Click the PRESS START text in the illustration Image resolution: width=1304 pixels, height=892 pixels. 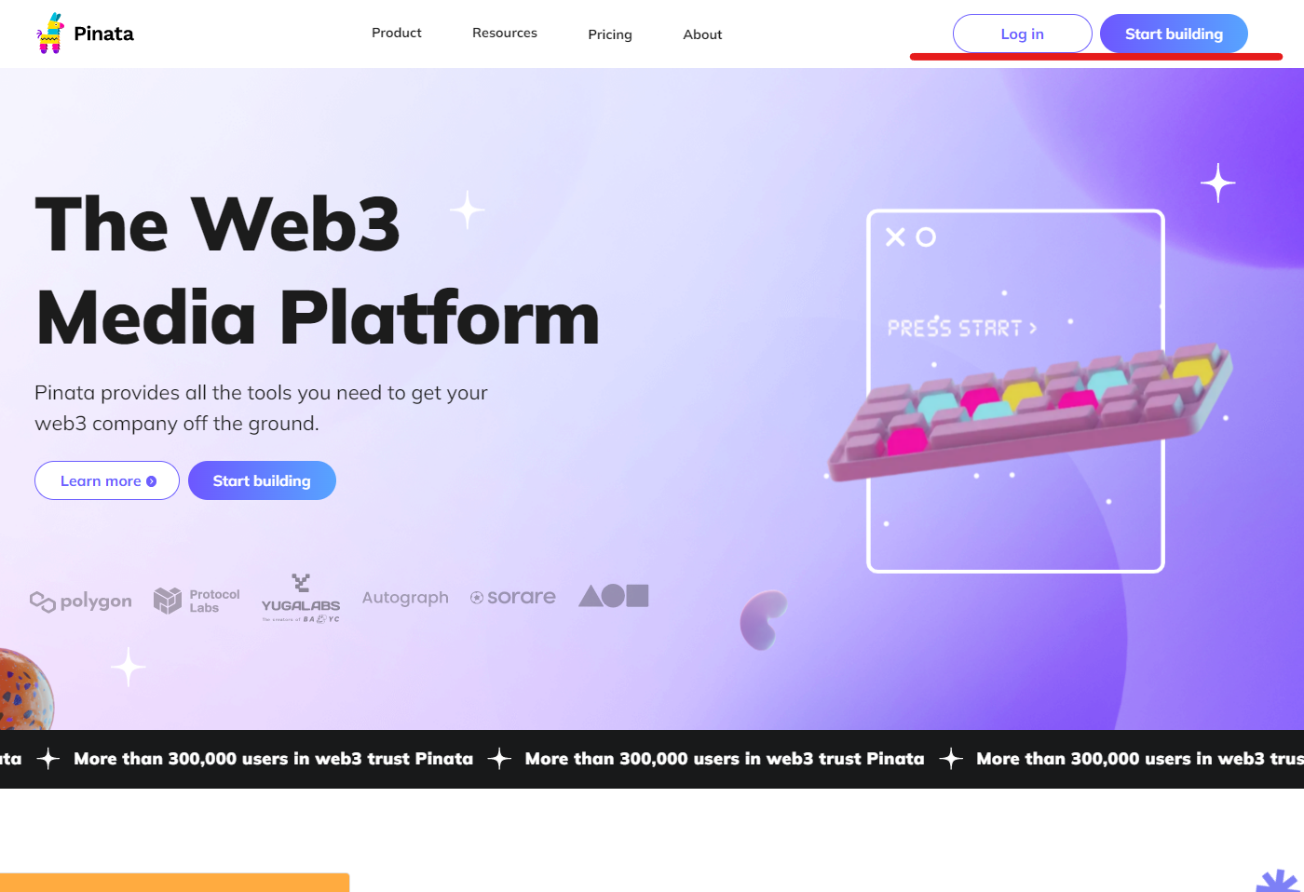pos(961,328)
